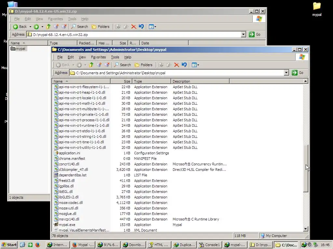The height and width of the screenshot is (249, 333).
Task: Sort by Size column in mypal folder window
Action: (121, 81)
